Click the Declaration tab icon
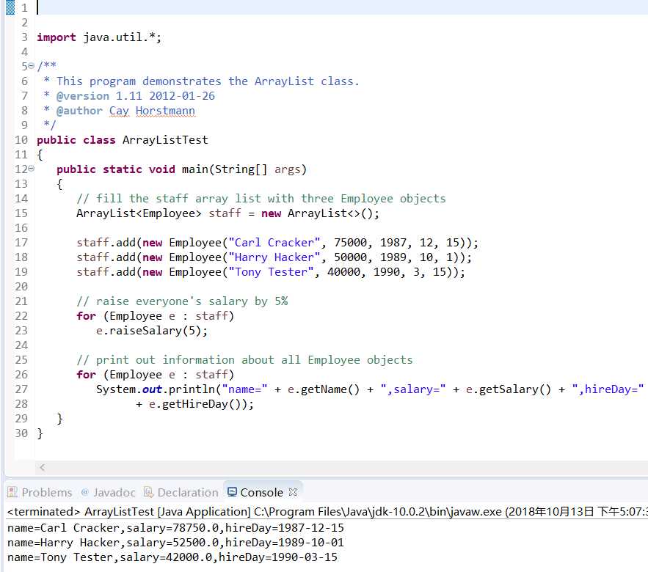The height and width of the screenshot is (572, 648). 148,492
